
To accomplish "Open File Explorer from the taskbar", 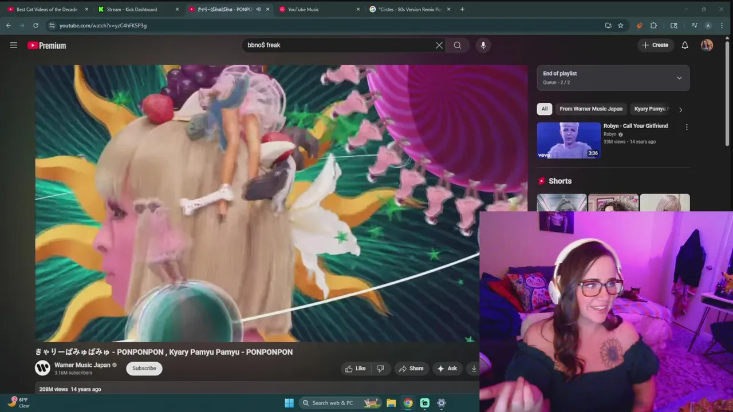I will tap(391, 403).
